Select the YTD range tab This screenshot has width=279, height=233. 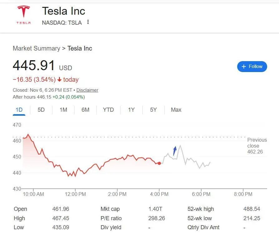(108, 110)
